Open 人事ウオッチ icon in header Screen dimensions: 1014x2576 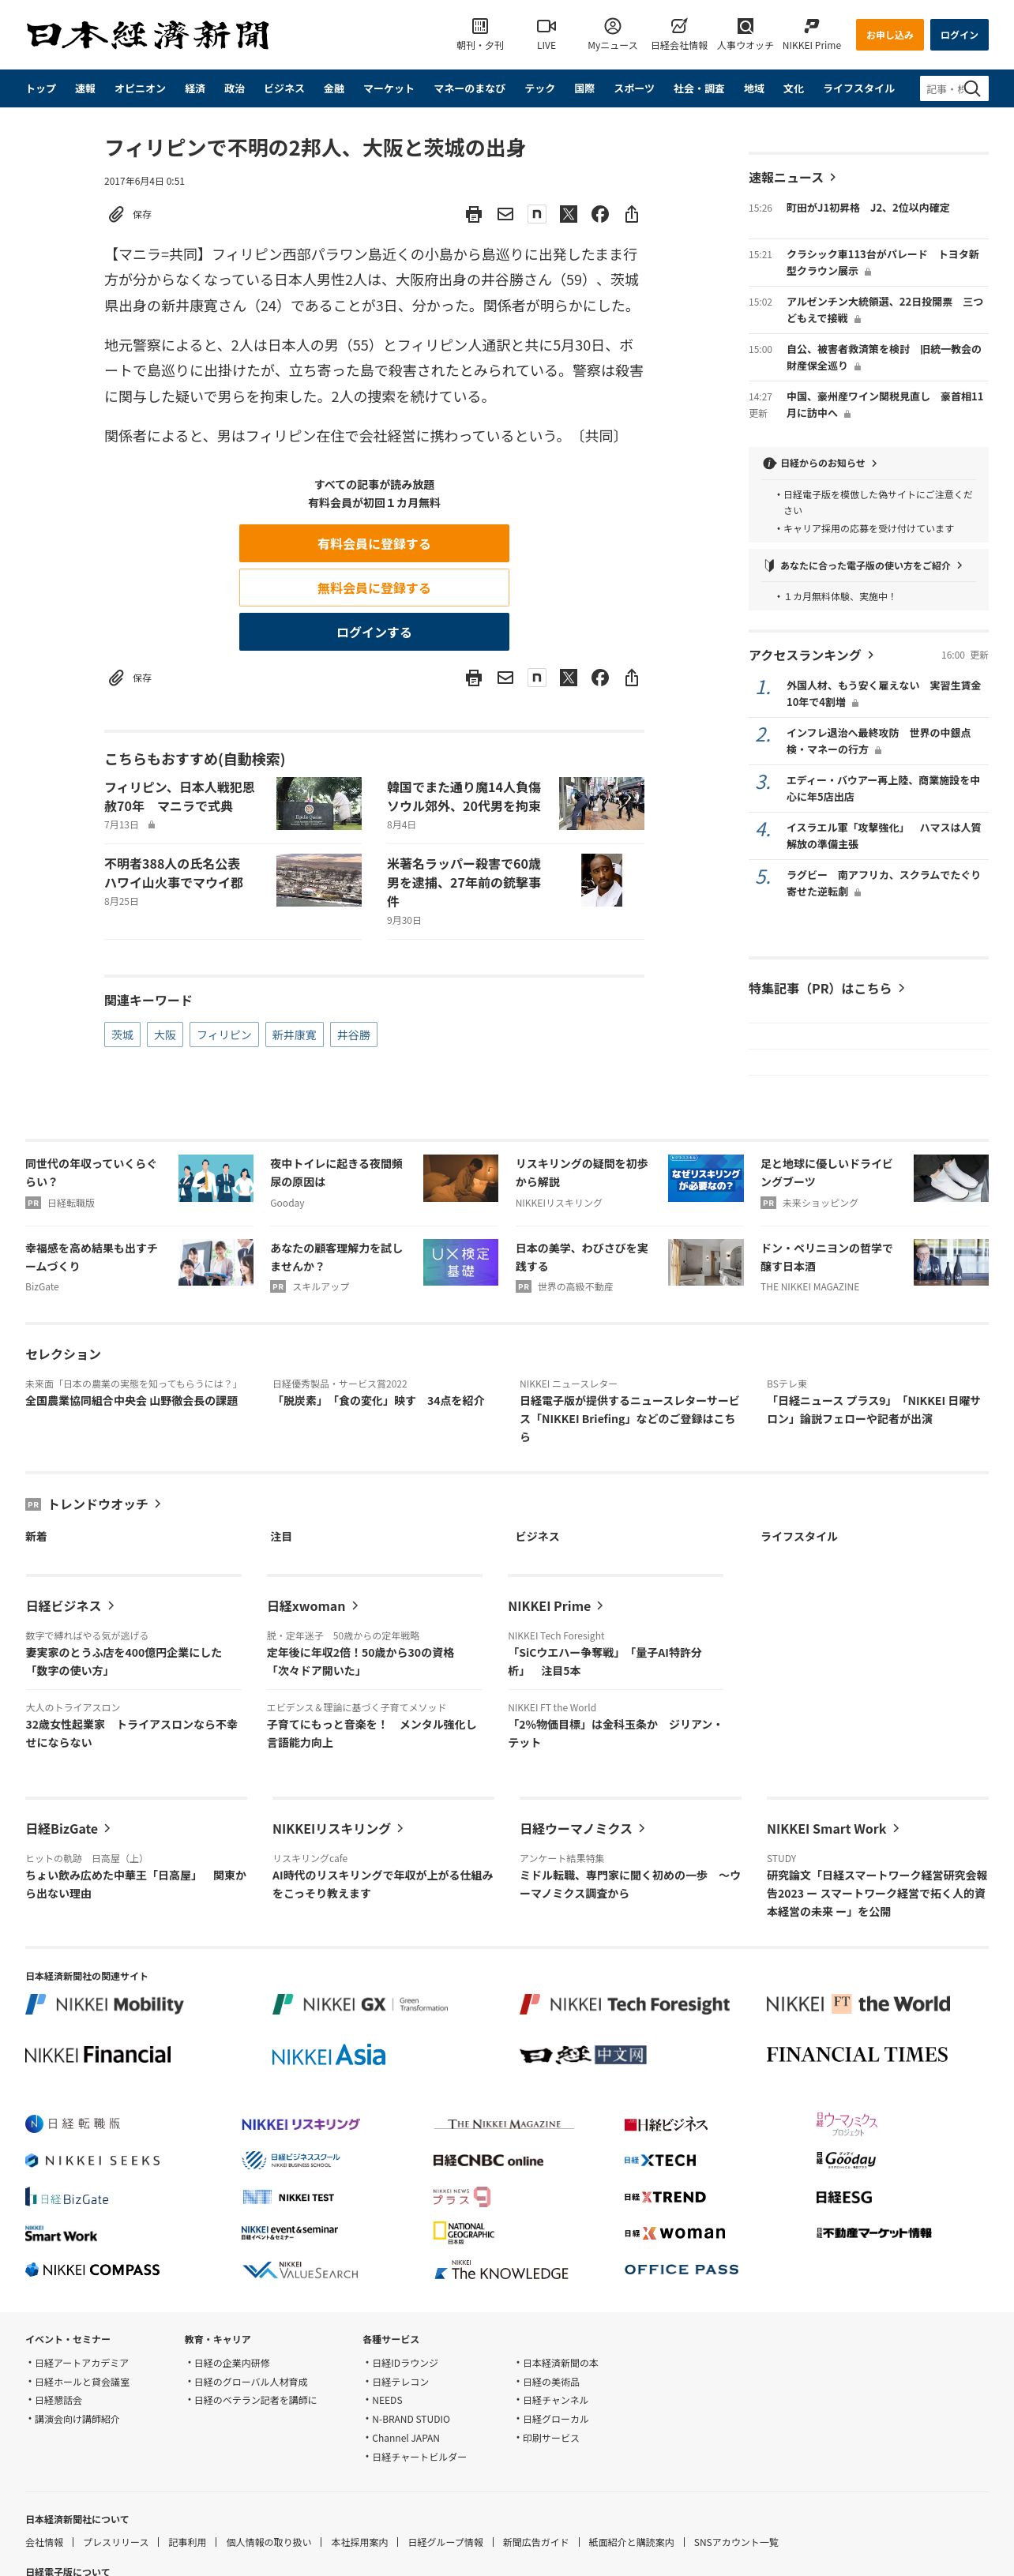pos(745,34)
